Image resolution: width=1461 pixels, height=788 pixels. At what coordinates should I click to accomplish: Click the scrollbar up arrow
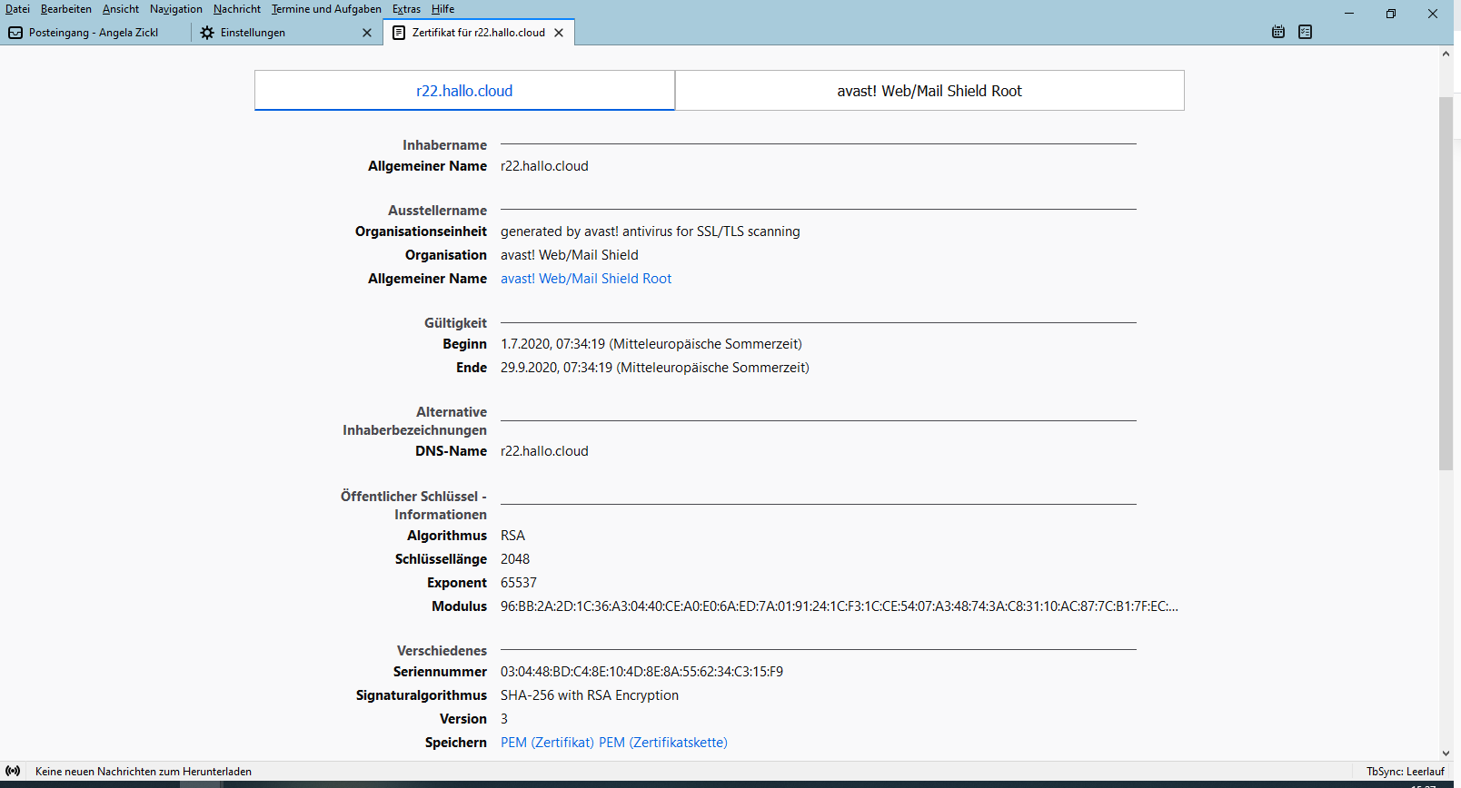tap(1446, 54)
